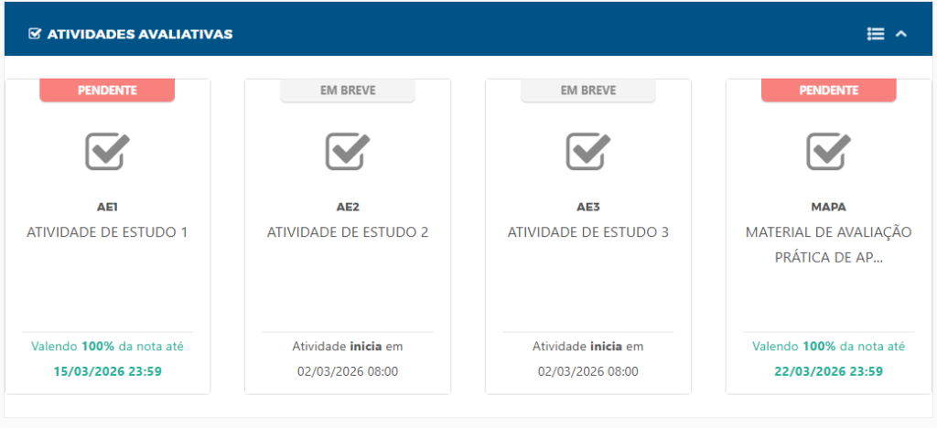Click the 22/03/2026 23:59 deadline
Viewport: 937px width, 428px height.
pos(828,371)
